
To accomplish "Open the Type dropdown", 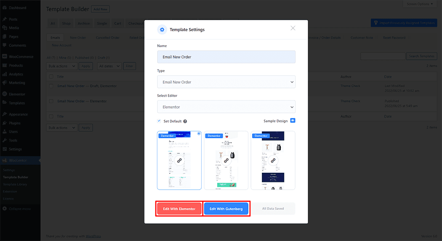I will 226,82.
